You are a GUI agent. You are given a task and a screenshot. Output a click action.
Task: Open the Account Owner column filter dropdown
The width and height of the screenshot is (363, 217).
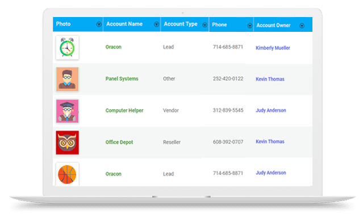tap(302, 26)
